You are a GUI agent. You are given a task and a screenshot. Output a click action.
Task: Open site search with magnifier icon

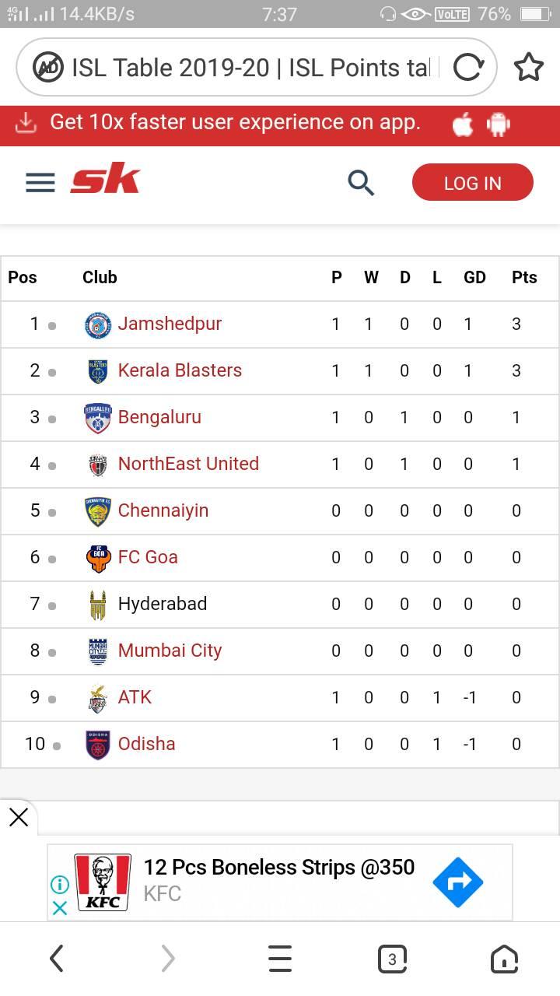point(361,183)
